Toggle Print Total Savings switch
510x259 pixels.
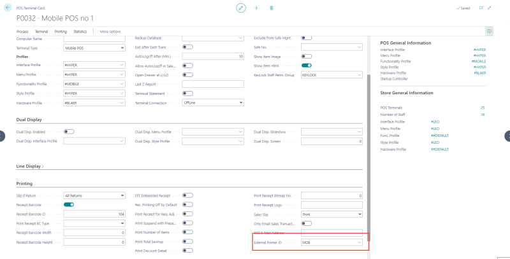(187, 241)
